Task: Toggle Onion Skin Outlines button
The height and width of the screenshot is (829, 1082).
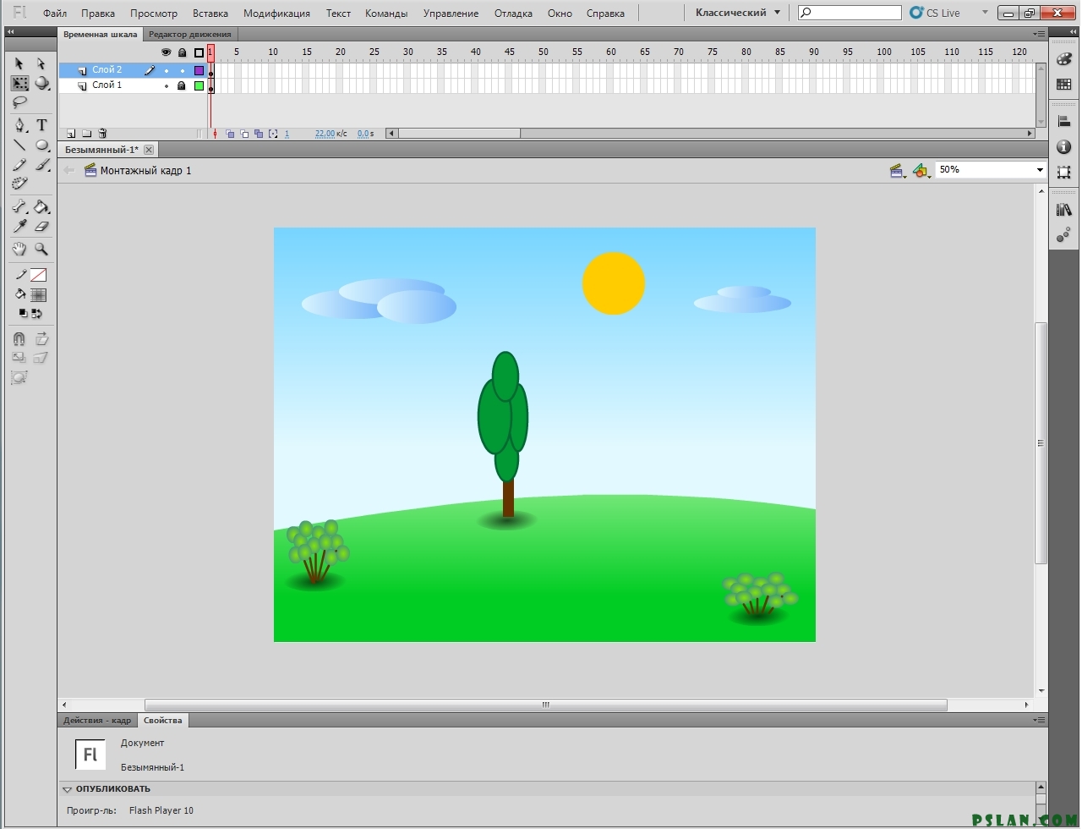Action: (244, 134)
